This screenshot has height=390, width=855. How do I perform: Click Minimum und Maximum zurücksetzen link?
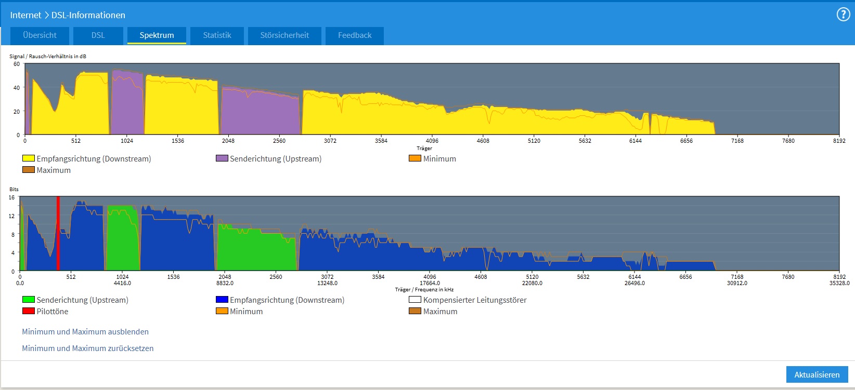tap(88, 348)
